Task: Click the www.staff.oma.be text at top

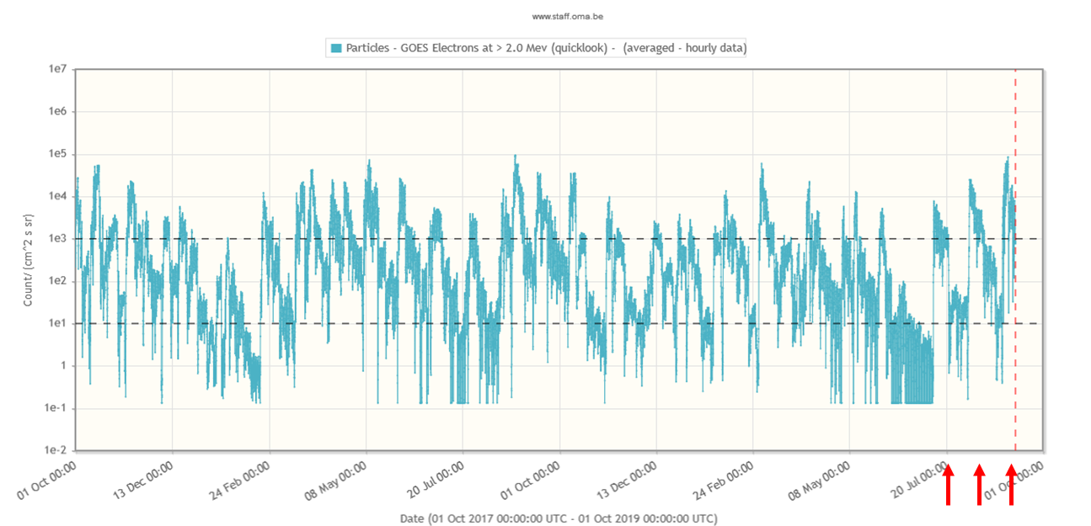Action: [x=567, y=16]
